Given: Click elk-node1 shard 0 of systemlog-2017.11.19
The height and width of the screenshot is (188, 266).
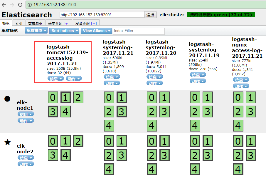Looking at the screenshot, I should click(195, 97).
